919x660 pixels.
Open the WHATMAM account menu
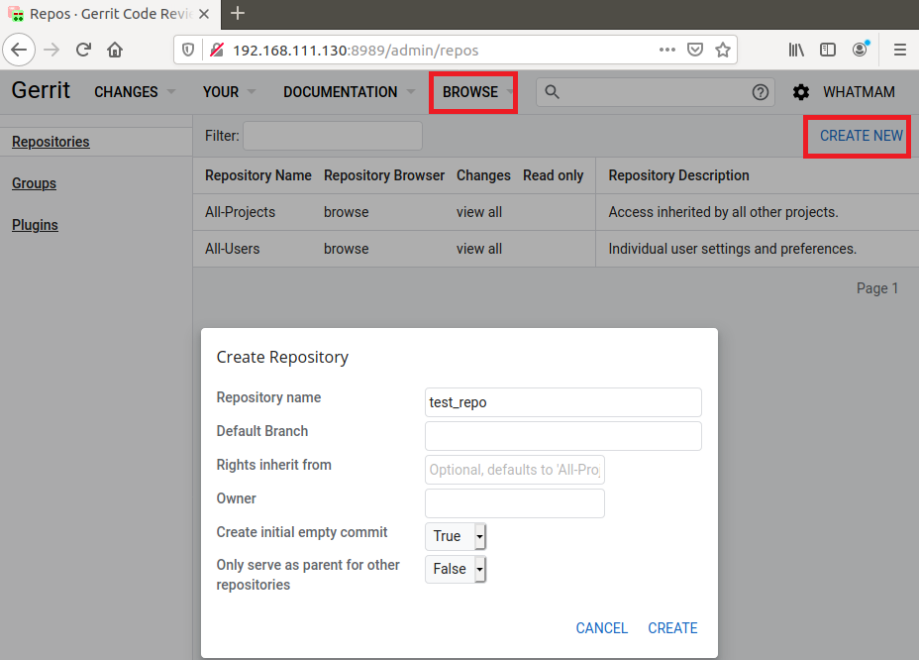[859, 92]
